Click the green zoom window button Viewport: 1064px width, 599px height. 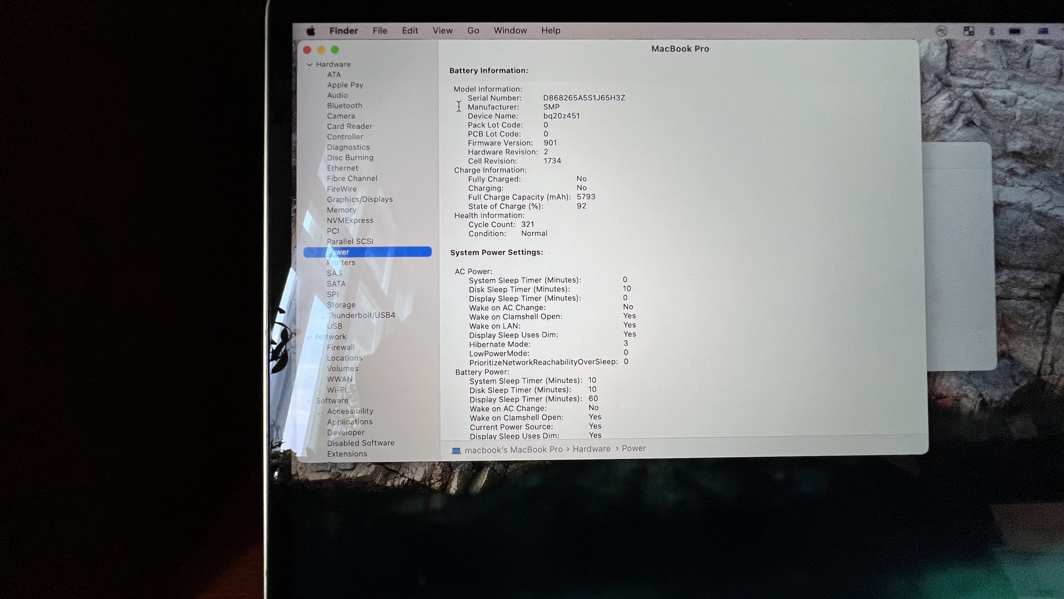click(335, 50)
